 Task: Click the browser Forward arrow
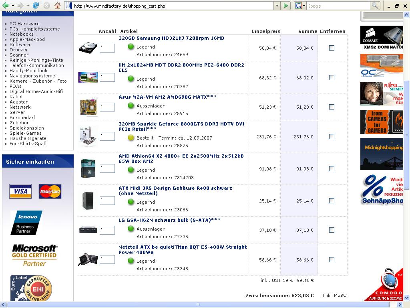click(20, 6)
